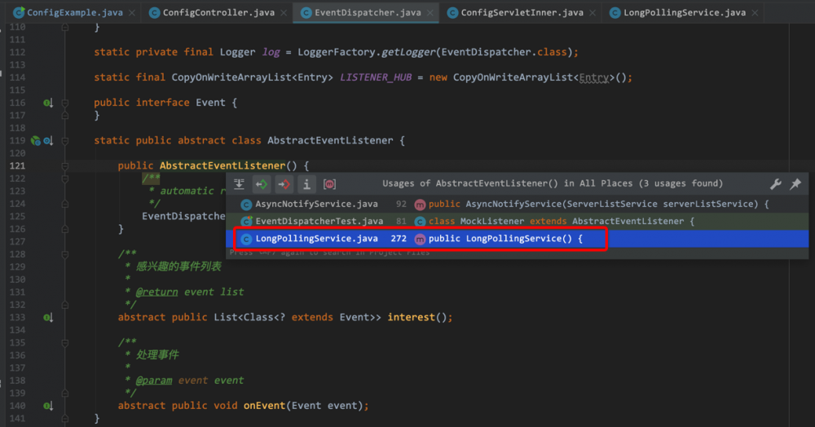
Task: Click the fold end marker on line 110
Action: [x=65, y=27]
